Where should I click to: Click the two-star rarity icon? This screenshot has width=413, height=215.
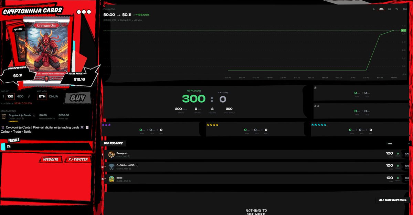317,106
